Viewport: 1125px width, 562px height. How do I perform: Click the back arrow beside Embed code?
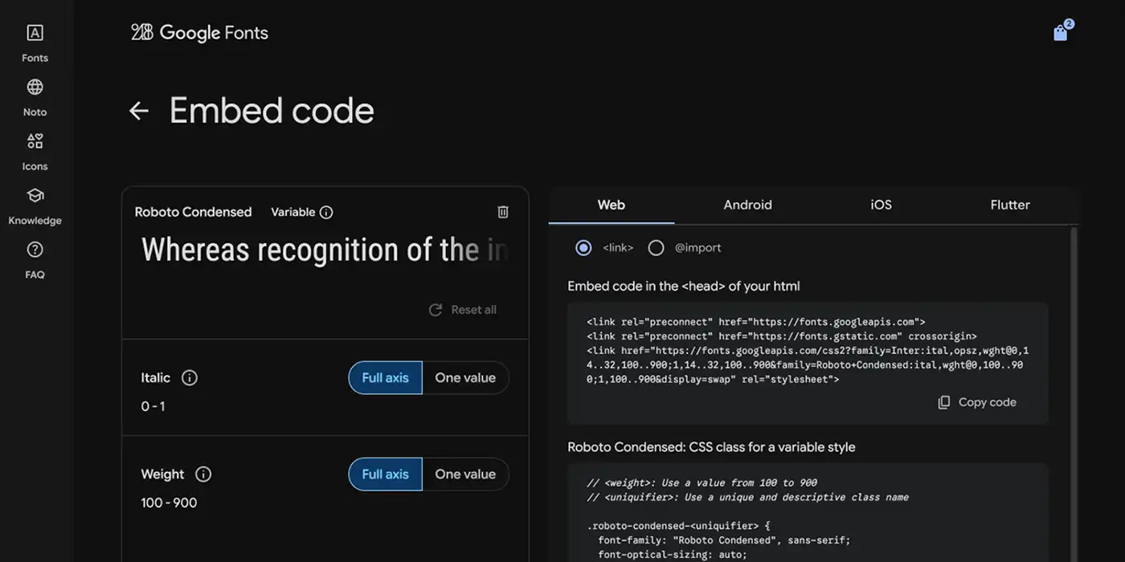pyautogui.click(x=139, y=111)
